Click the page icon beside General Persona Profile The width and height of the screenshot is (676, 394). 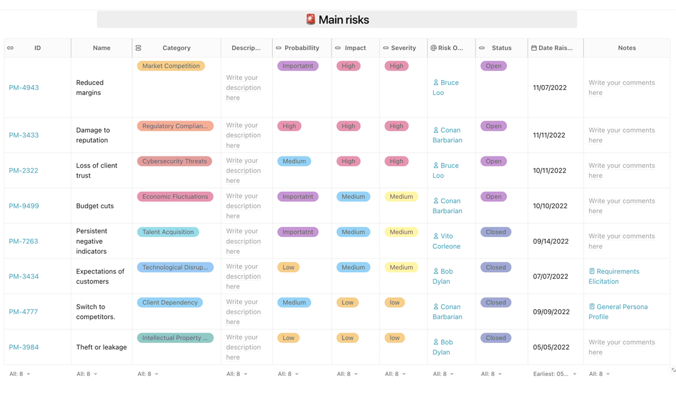[x=592, y=307]
